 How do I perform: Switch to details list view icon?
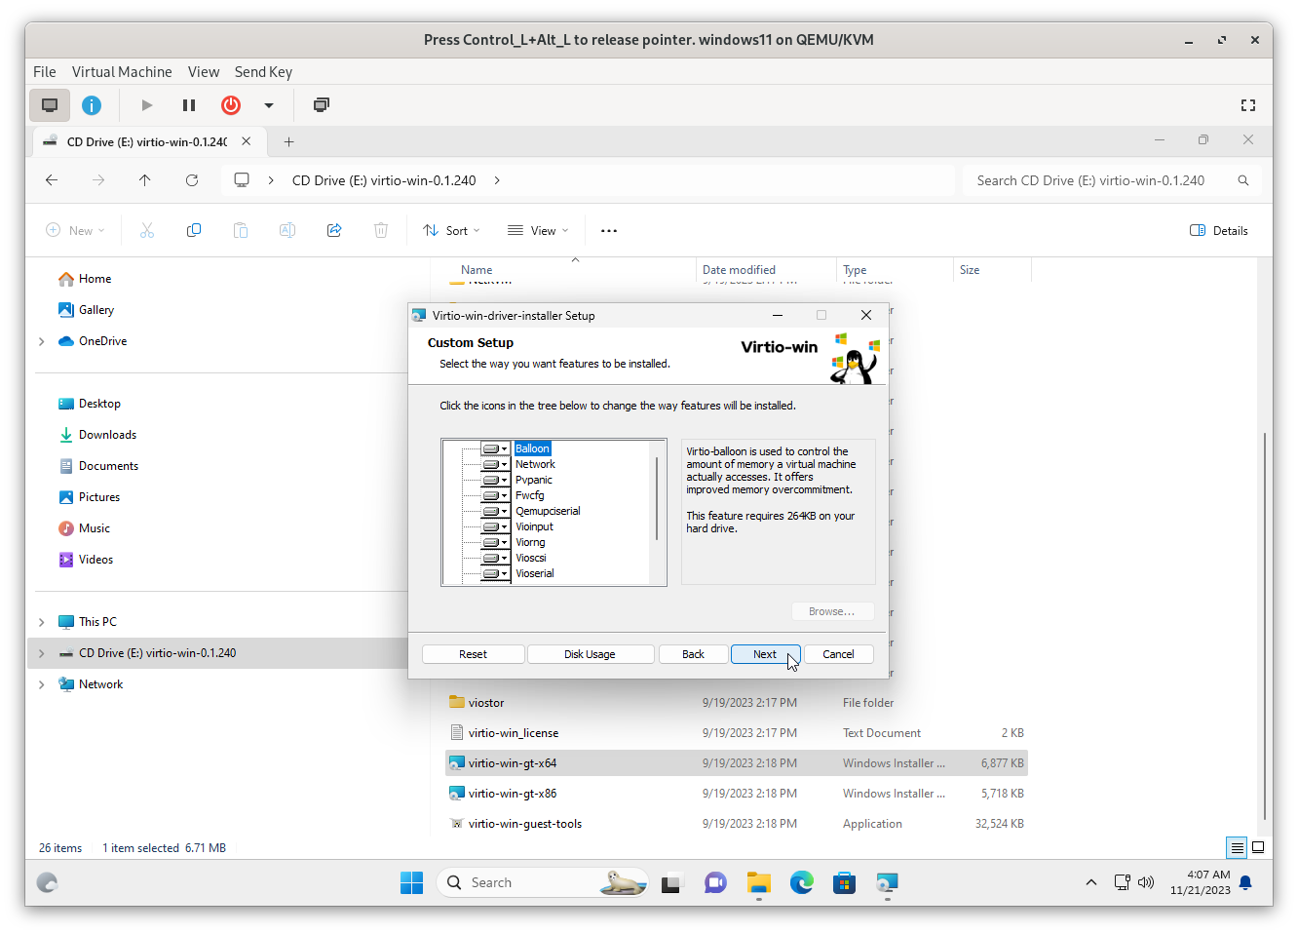tap(1237, 847)
